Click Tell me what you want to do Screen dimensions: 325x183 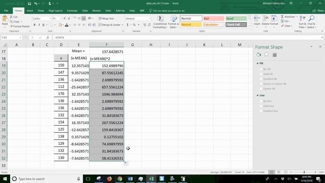pos(167,11)
